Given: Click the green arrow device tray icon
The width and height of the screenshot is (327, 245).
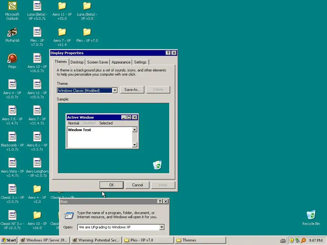Looking at the screenshot, I should [298, 241].
